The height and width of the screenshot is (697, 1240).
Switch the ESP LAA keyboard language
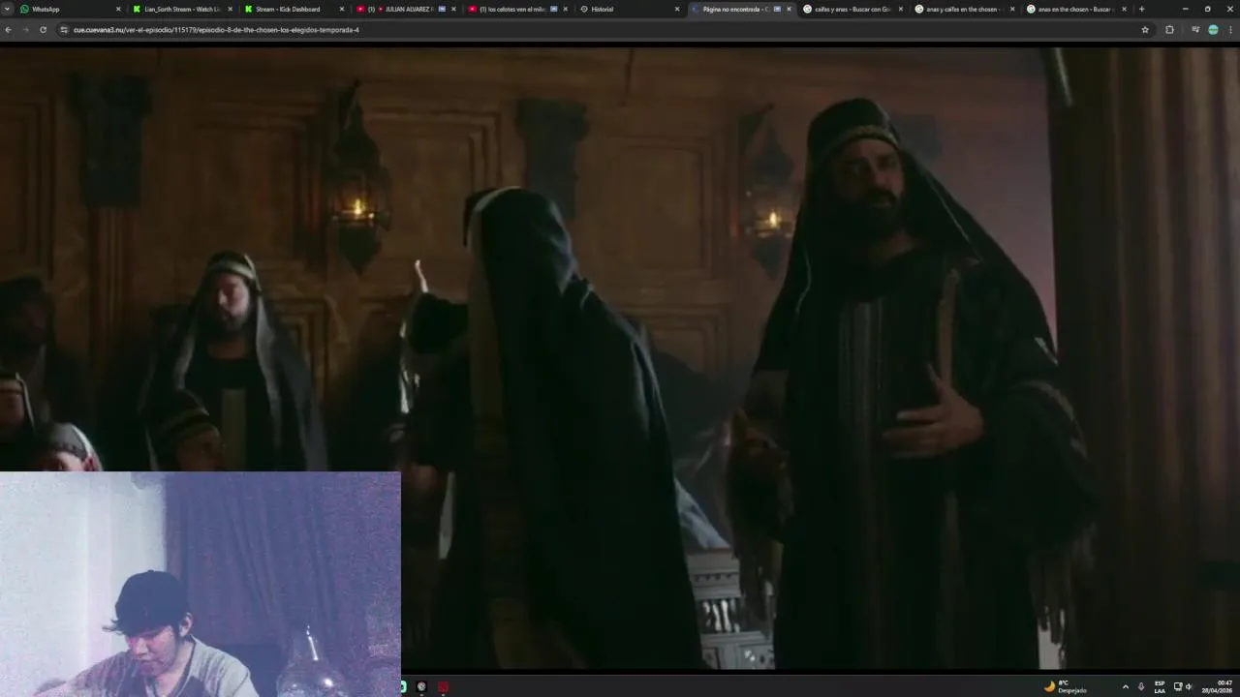(x=1160, y=686)
